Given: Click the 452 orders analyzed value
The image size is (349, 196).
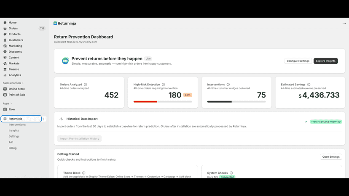Looking at the screenshot, I should click(112, 95).
